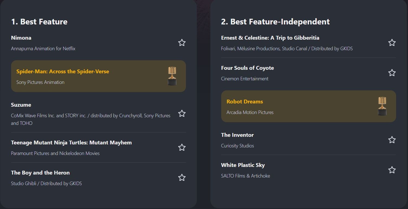Click the star icon next to Nimona
Viewport: 408px width, 209px height.
pos(182,43)
